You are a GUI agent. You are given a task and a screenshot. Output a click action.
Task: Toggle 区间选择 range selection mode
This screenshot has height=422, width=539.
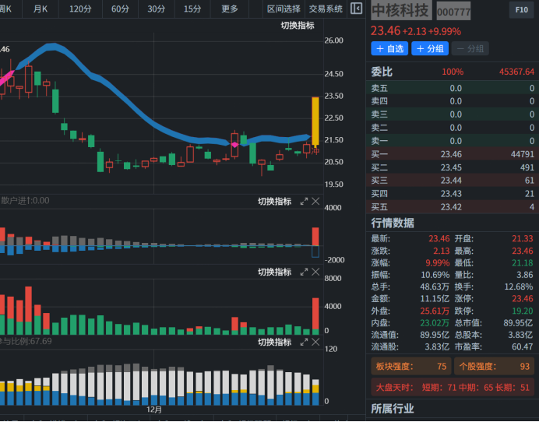[283, 9]
